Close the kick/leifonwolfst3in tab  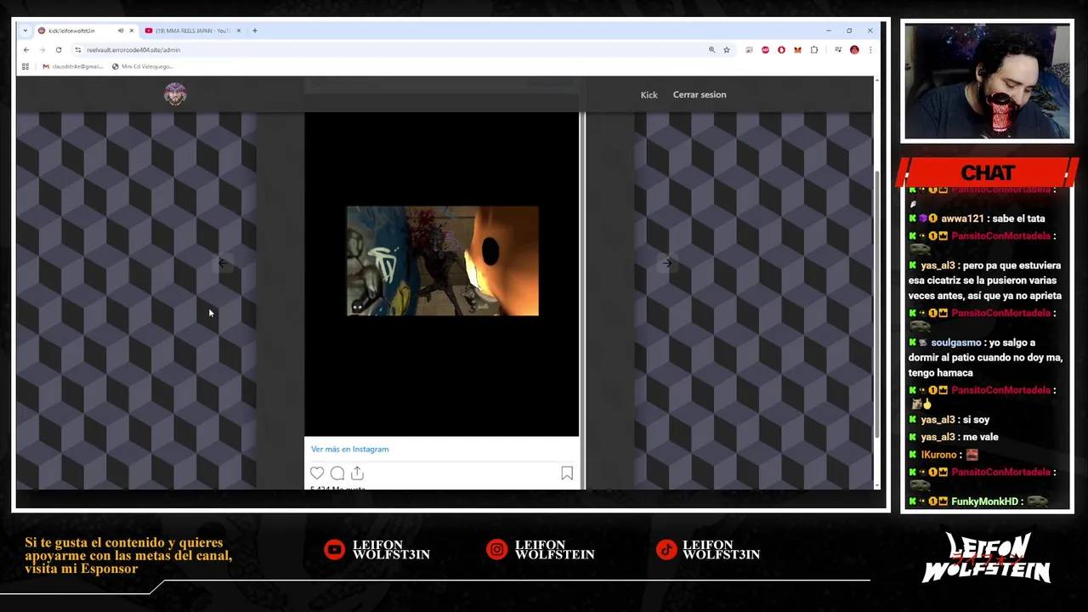(x=131, y=31)
